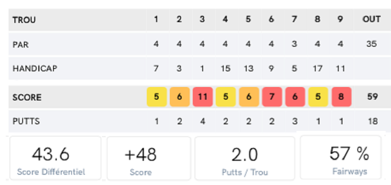
Task: Select the HANDICAP row label
Action: click(x=35, y=69)
